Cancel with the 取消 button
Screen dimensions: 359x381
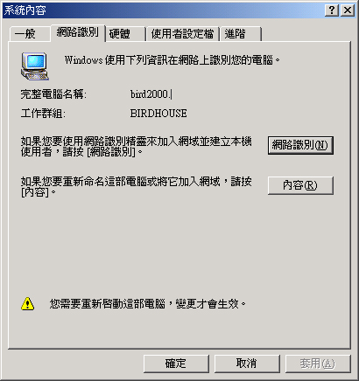click(247, 364)
